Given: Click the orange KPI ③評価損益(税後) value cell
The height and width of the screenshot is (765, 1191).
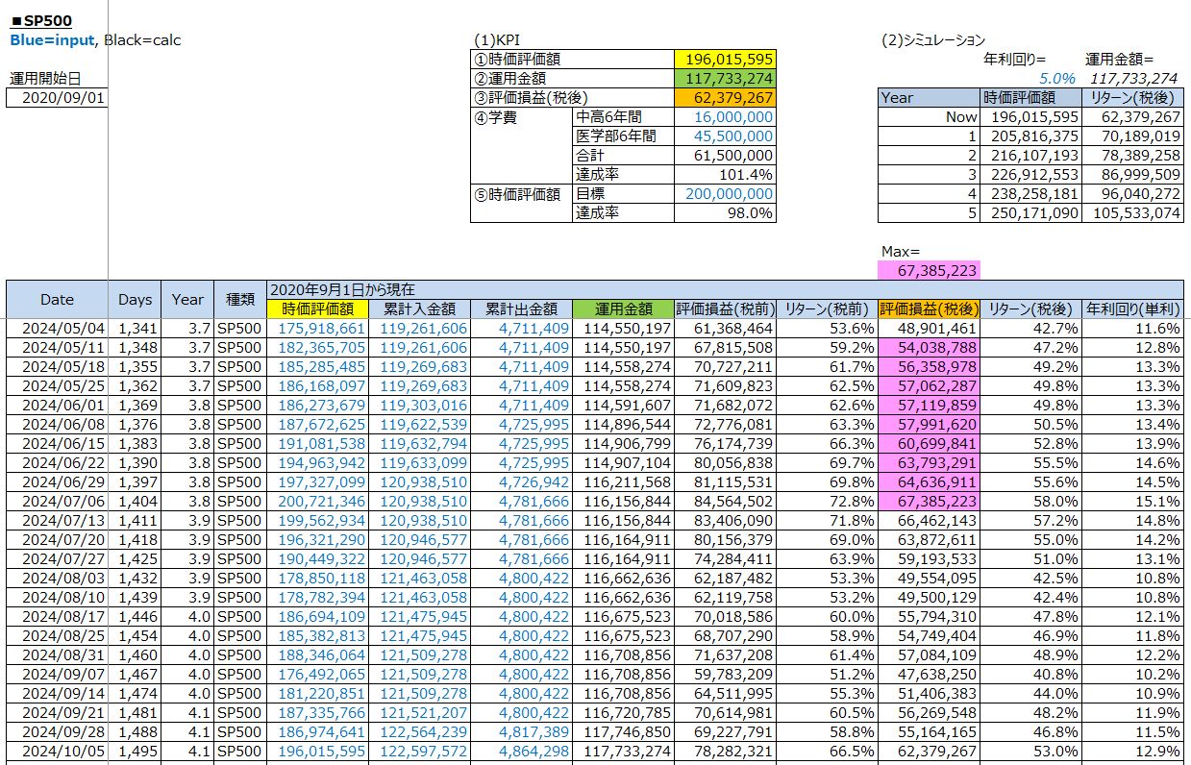Looking at the screenshot, I should point(725,97).
